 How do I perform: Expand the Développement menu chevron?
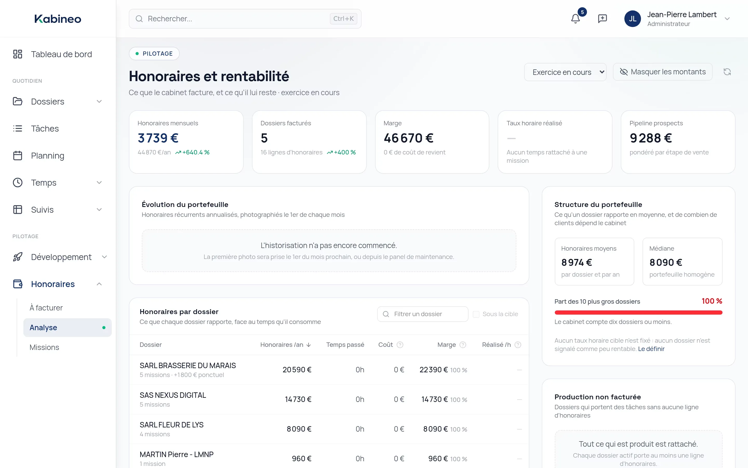104,257
